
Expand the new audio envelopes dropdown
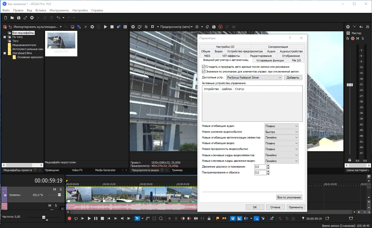point(282,126)
